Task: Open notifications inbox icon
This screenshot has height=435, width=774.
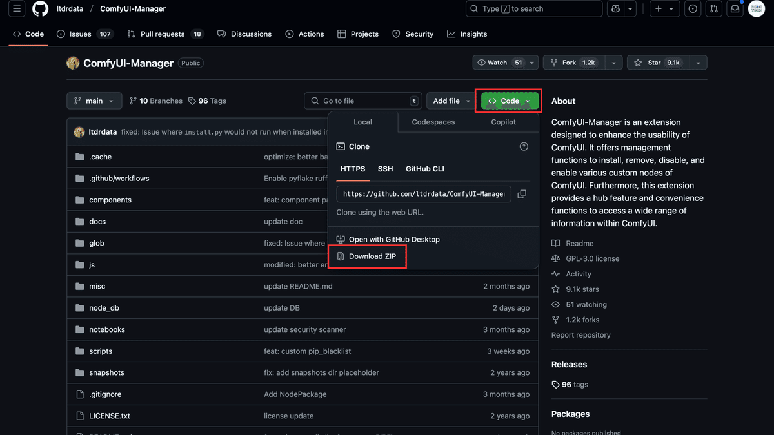Action: (735, 9)
